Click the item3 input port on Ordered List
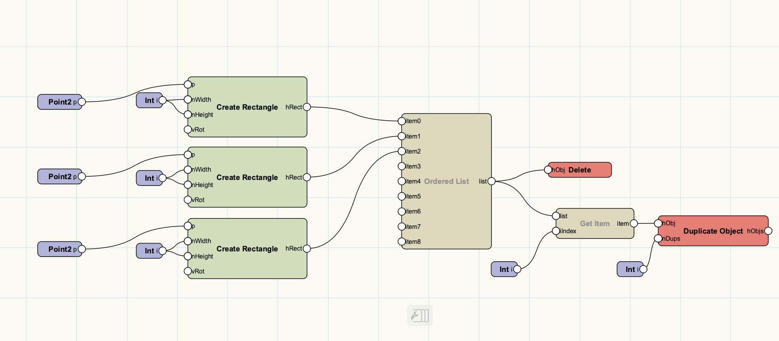779x341 pixels. point(401,166)
